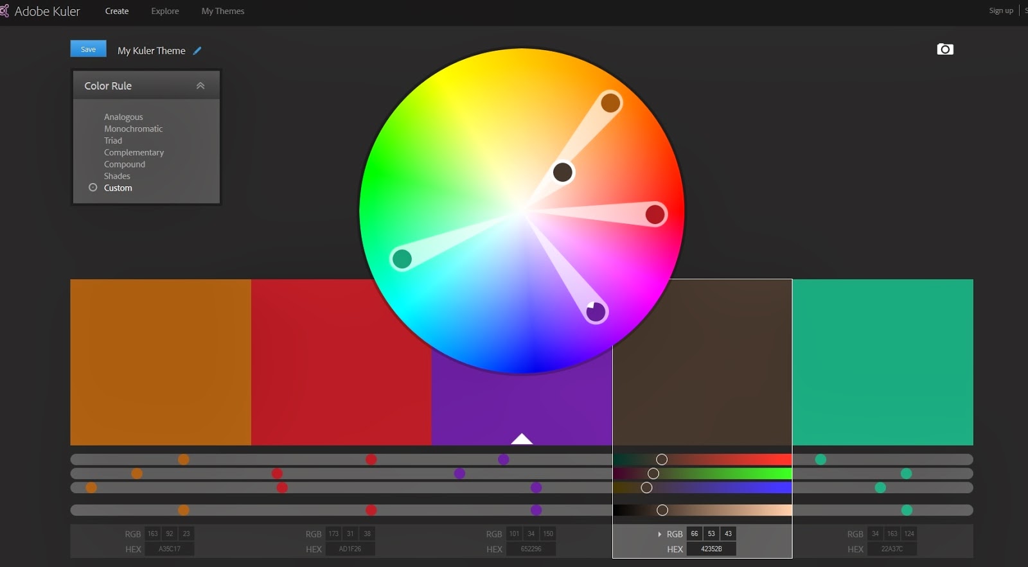Select the teal green color swatch
The width and height of the screenshot is (1028, 567).
click(883, 362)
